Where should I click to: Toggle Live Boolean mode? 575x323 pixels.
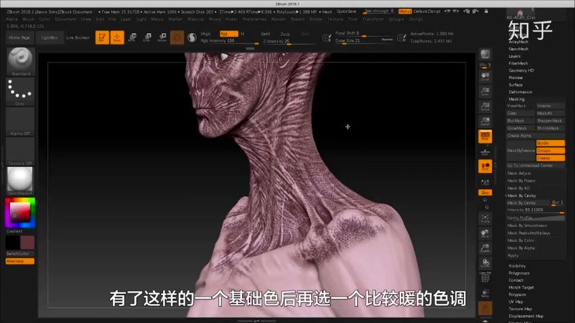(x=78, y=38)
